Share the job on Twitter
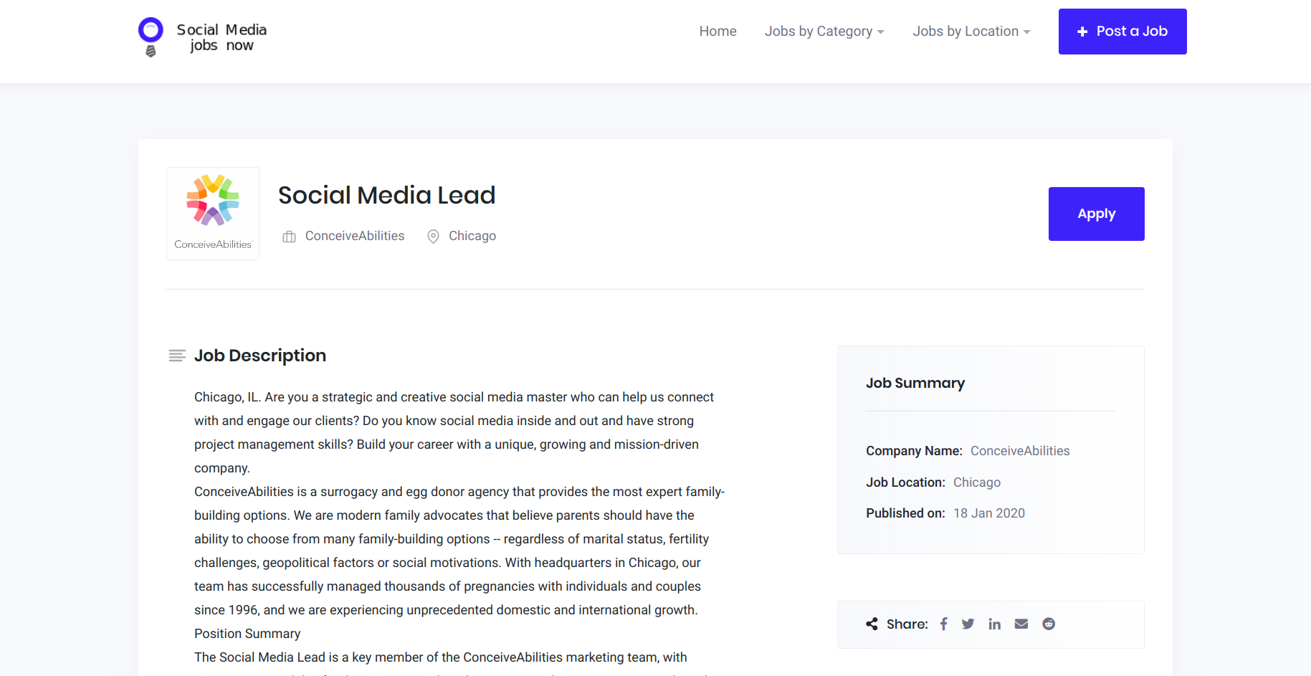This screenshot has width=1311, height=676. coord(968,624)
